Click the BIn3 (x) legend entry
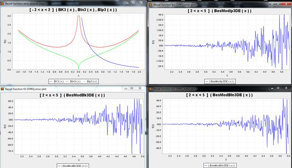 coord(73,81)
